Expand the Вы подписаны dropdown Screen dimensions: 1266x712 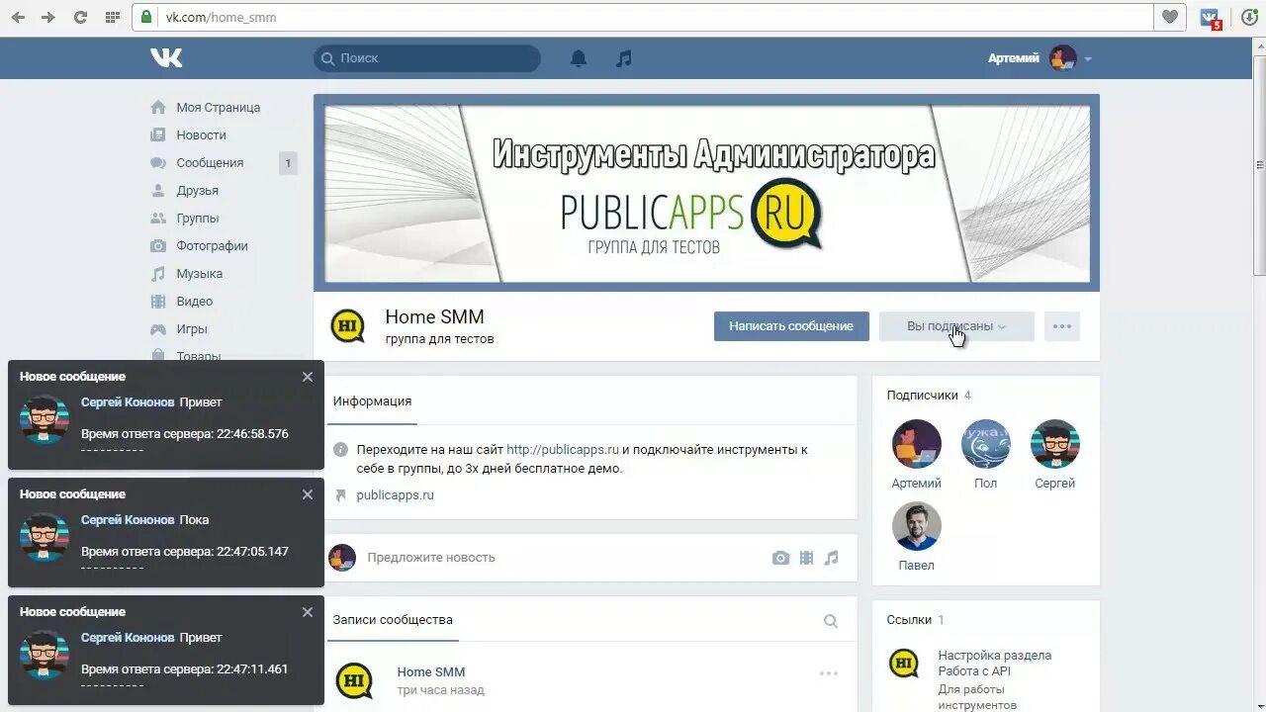[x=956, y=326]
